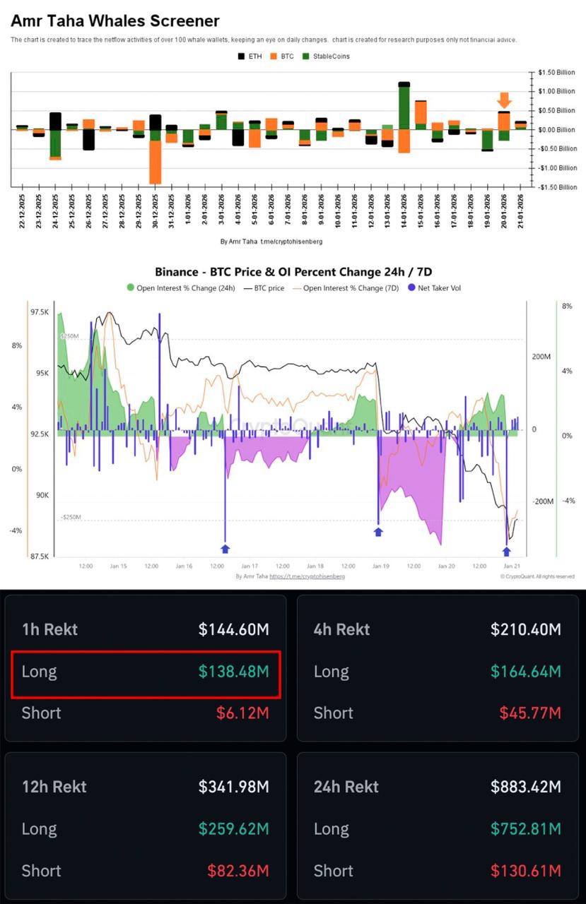586x904 pixels.
Task: Click the Long label in 12h Rekt card
Action: 39,829
